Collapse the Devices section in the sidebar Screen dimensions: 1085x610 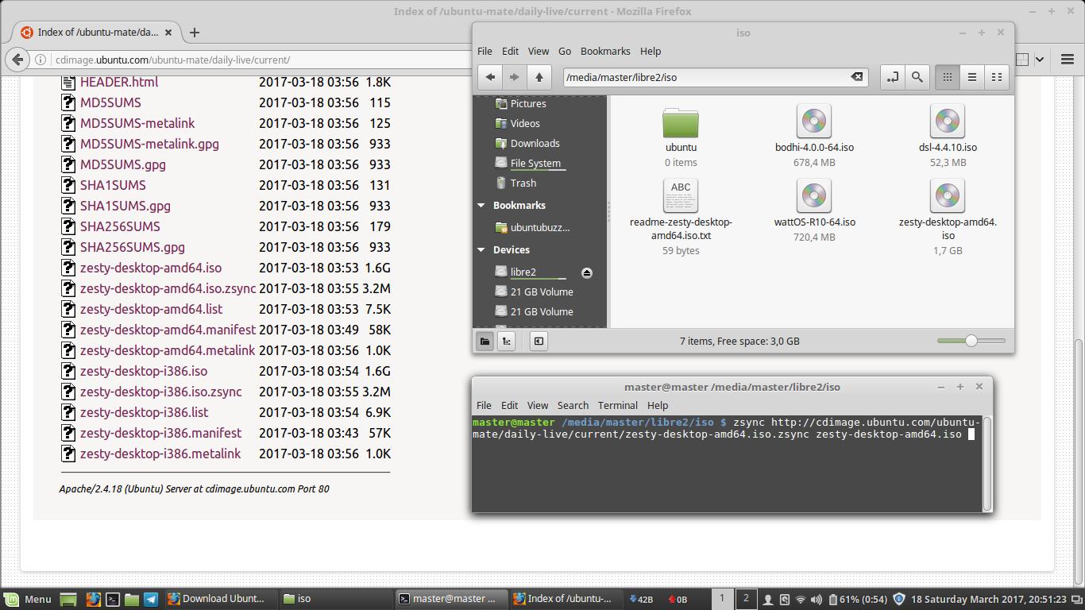(x=480, y=249)
